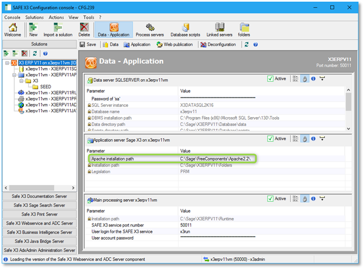
Task: Open the Tools menu
Action: [89, 18]
